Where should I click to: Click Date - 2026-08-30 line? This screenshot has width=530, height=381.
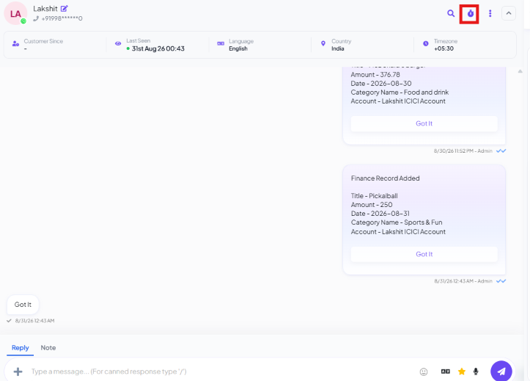(x=381, y=84)
